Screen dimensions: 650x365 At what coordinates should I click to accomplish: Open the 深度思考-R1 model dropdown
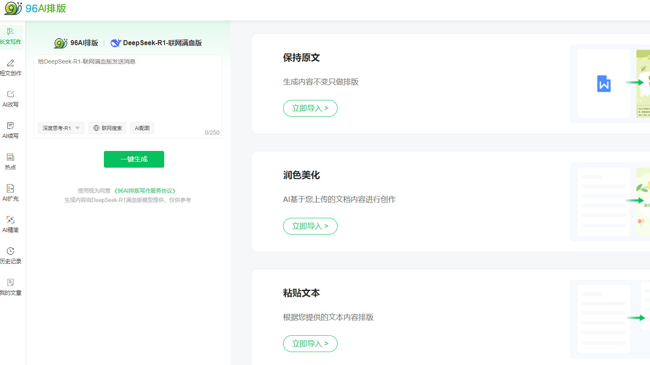click(61, 128)
